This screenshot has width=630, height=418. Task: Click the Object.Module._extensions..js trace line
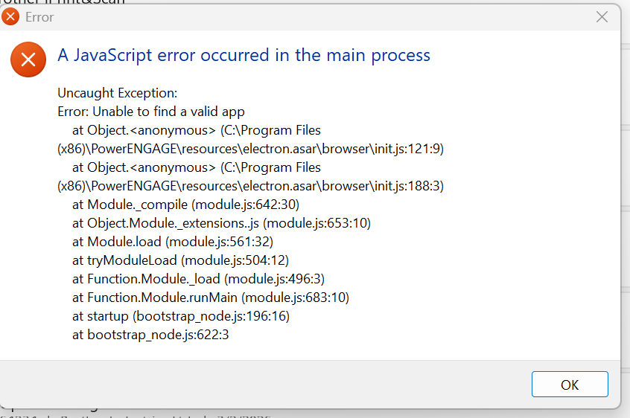221,223
